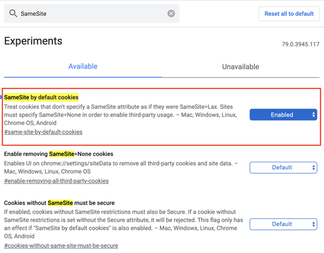Open dropdown for removing SameSite=None cookies
Viewport: 324px width, 253px height.
click(x=283, y=168)
